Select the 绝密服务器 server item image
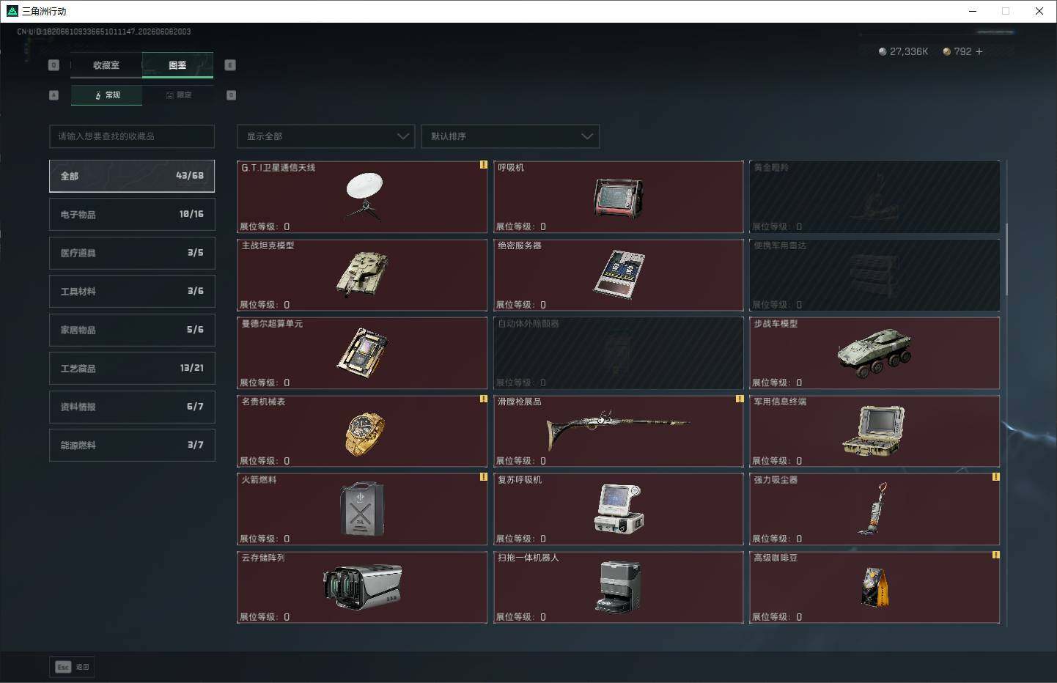The width and height of the screenshot is (1057, 683). point(618,275)
